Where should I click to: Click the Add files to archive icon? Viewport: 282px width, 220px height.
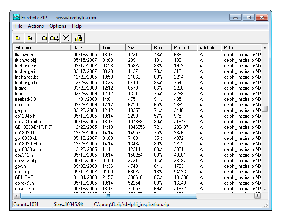pos(42,38)
